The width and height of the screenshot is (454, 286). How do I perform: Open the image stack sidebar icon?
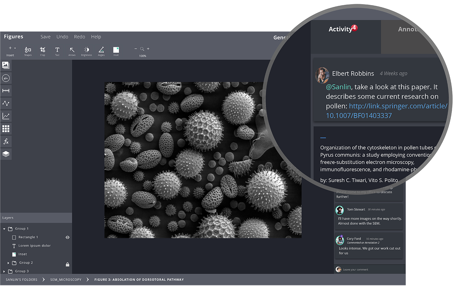point(6,65)
